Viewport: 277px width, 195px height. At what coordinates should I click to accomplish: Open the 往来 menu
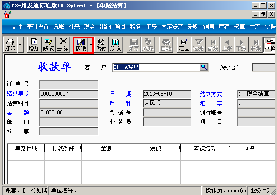tap(74, 27)
